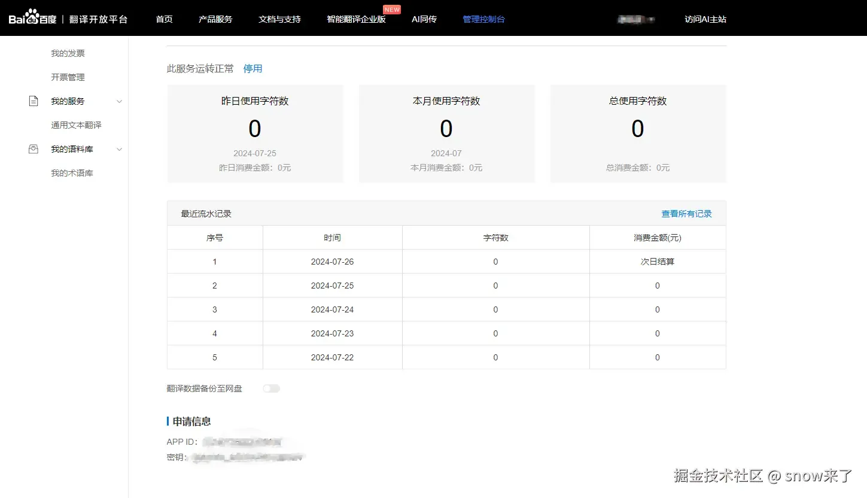Click the red NEW badge
This screenshot has width=867, height=498.
pyautogui.click(x=392, y=10)
